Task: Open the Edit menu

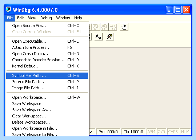Action: (x=20, y=18)
